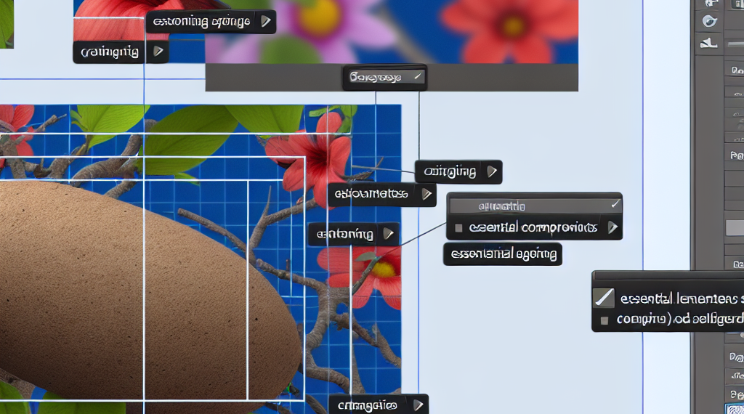744x414 pixels.
Task: Select the brush icon in the right popup
Action: click(x=604, y=298)
